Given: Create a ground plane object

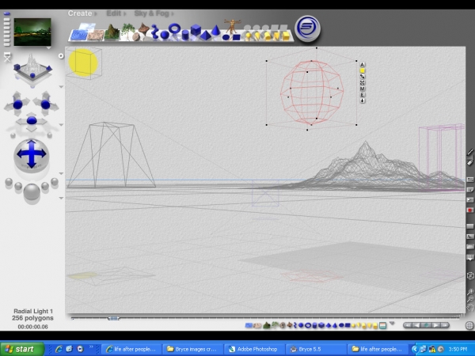Looking at the screenshot, I should click(x=97, y=35).
